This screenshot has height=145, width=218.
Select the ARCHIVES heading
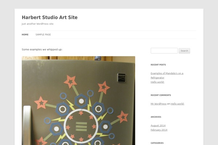click(x=156, y=117)
